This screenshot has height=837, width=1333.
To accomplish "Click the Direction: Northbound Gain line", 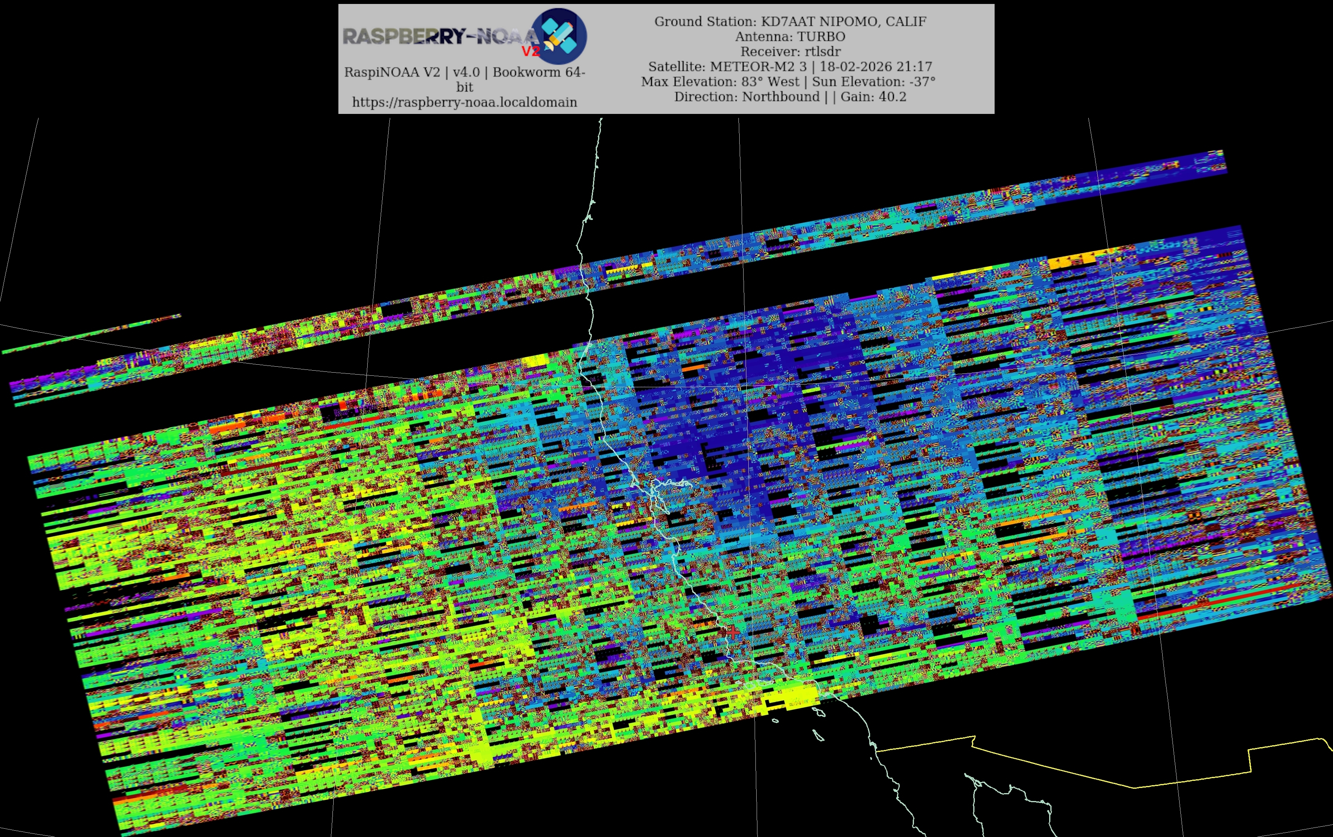I will click(790, 97).
